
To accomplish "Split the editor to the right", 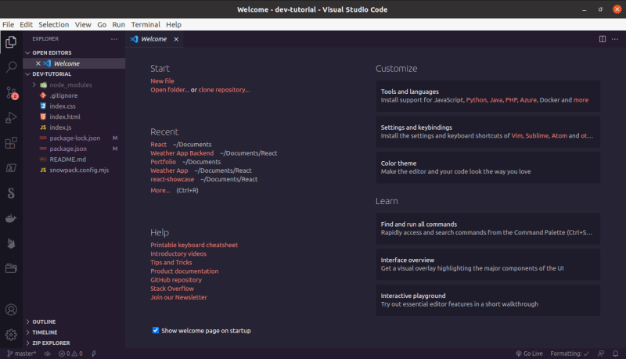I will (x=603, y=39).
